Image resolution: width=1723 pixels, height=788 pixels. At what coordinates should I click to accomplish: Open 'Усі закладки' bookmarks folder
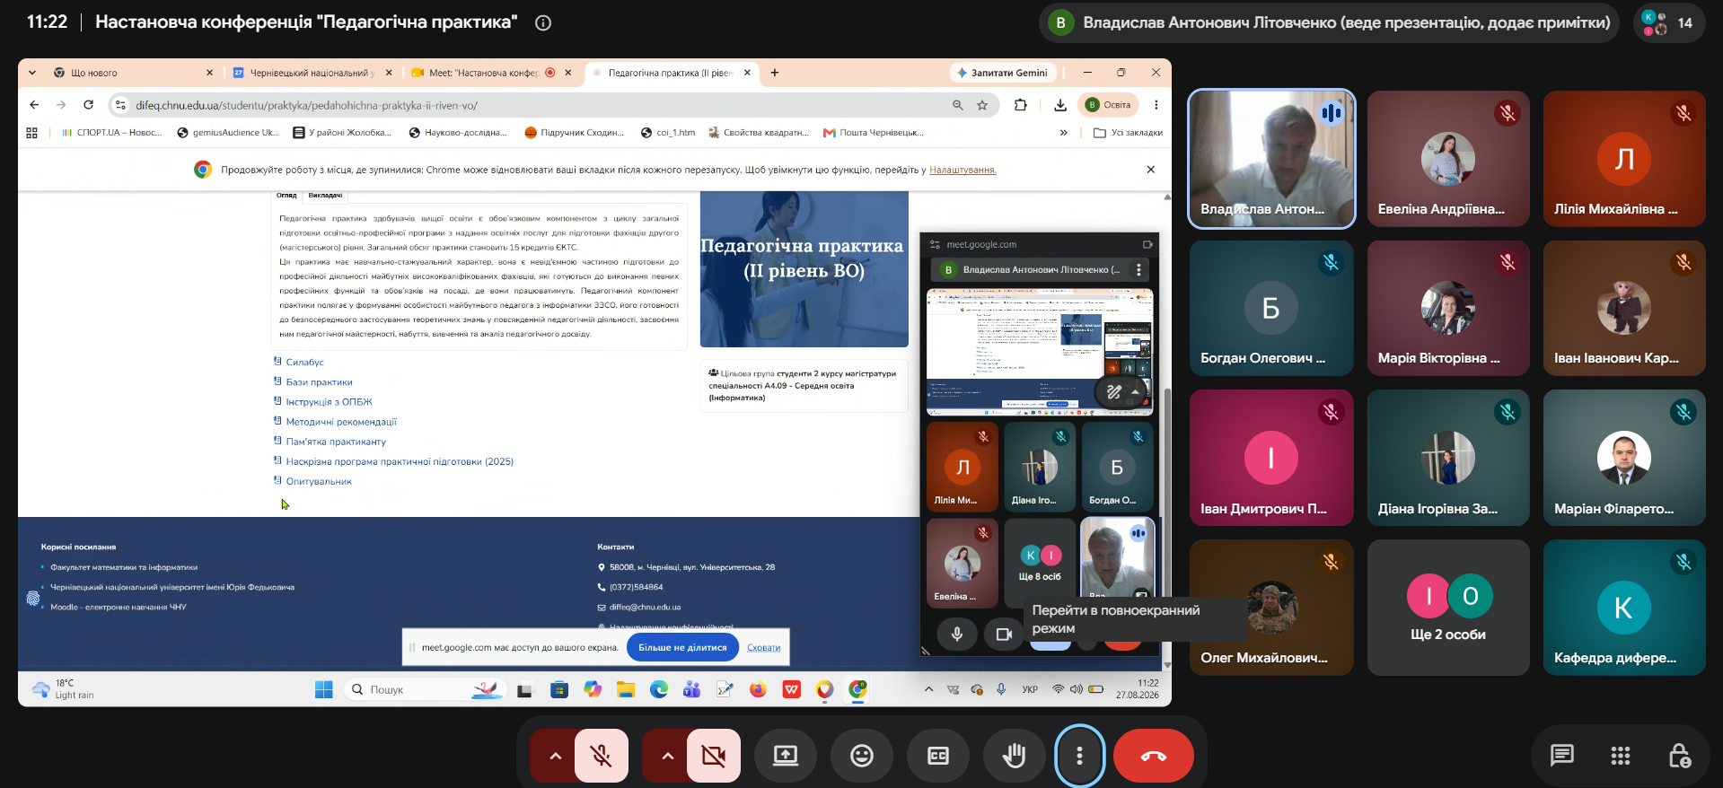point(1128,133)
